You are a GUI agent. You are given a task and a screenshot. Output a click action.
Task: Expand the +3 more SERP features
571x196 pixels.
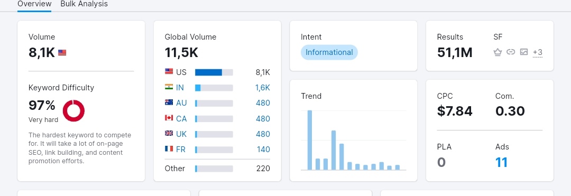(538, 52)
